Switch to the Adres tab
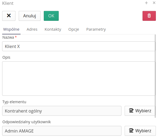This screenshot has width=158, height=140. tap(32, 29)
